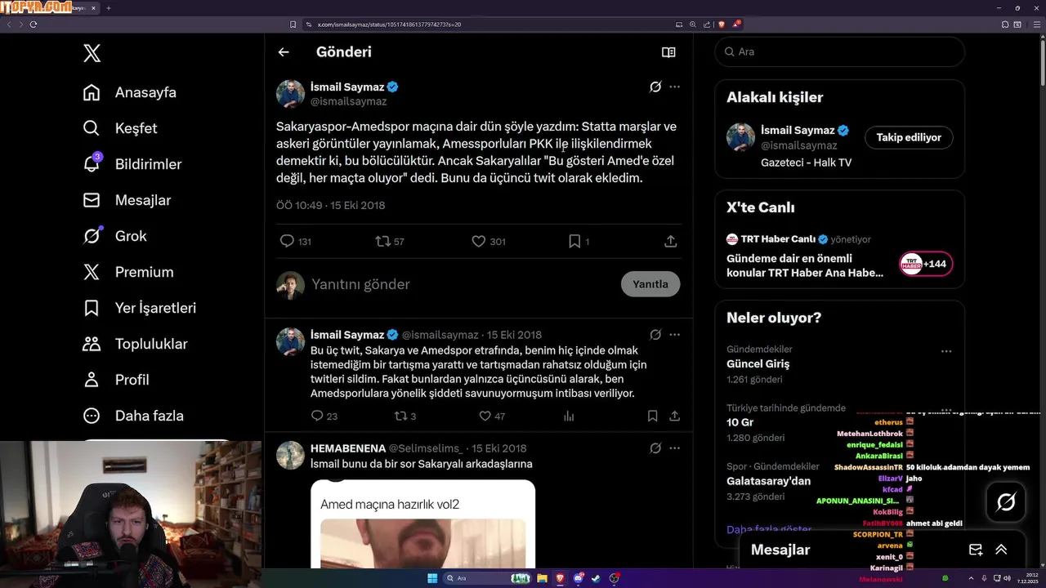Viewport: 1046px width, 588px height.
Task: Open Yer İşaretleri bookmarks
Action: (x=140, y=308)
